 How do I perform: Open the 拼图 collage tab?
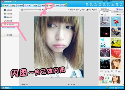64,5
